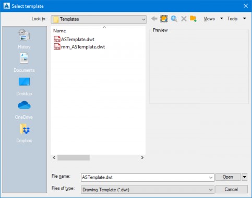252x198 pixels.
Task: Open OneDrive in places sidebar
Action: pos(24,110)
